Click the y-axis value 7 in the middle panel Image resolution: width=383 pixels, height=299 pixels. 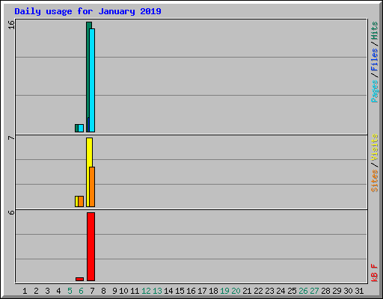(x=11, y=138)
